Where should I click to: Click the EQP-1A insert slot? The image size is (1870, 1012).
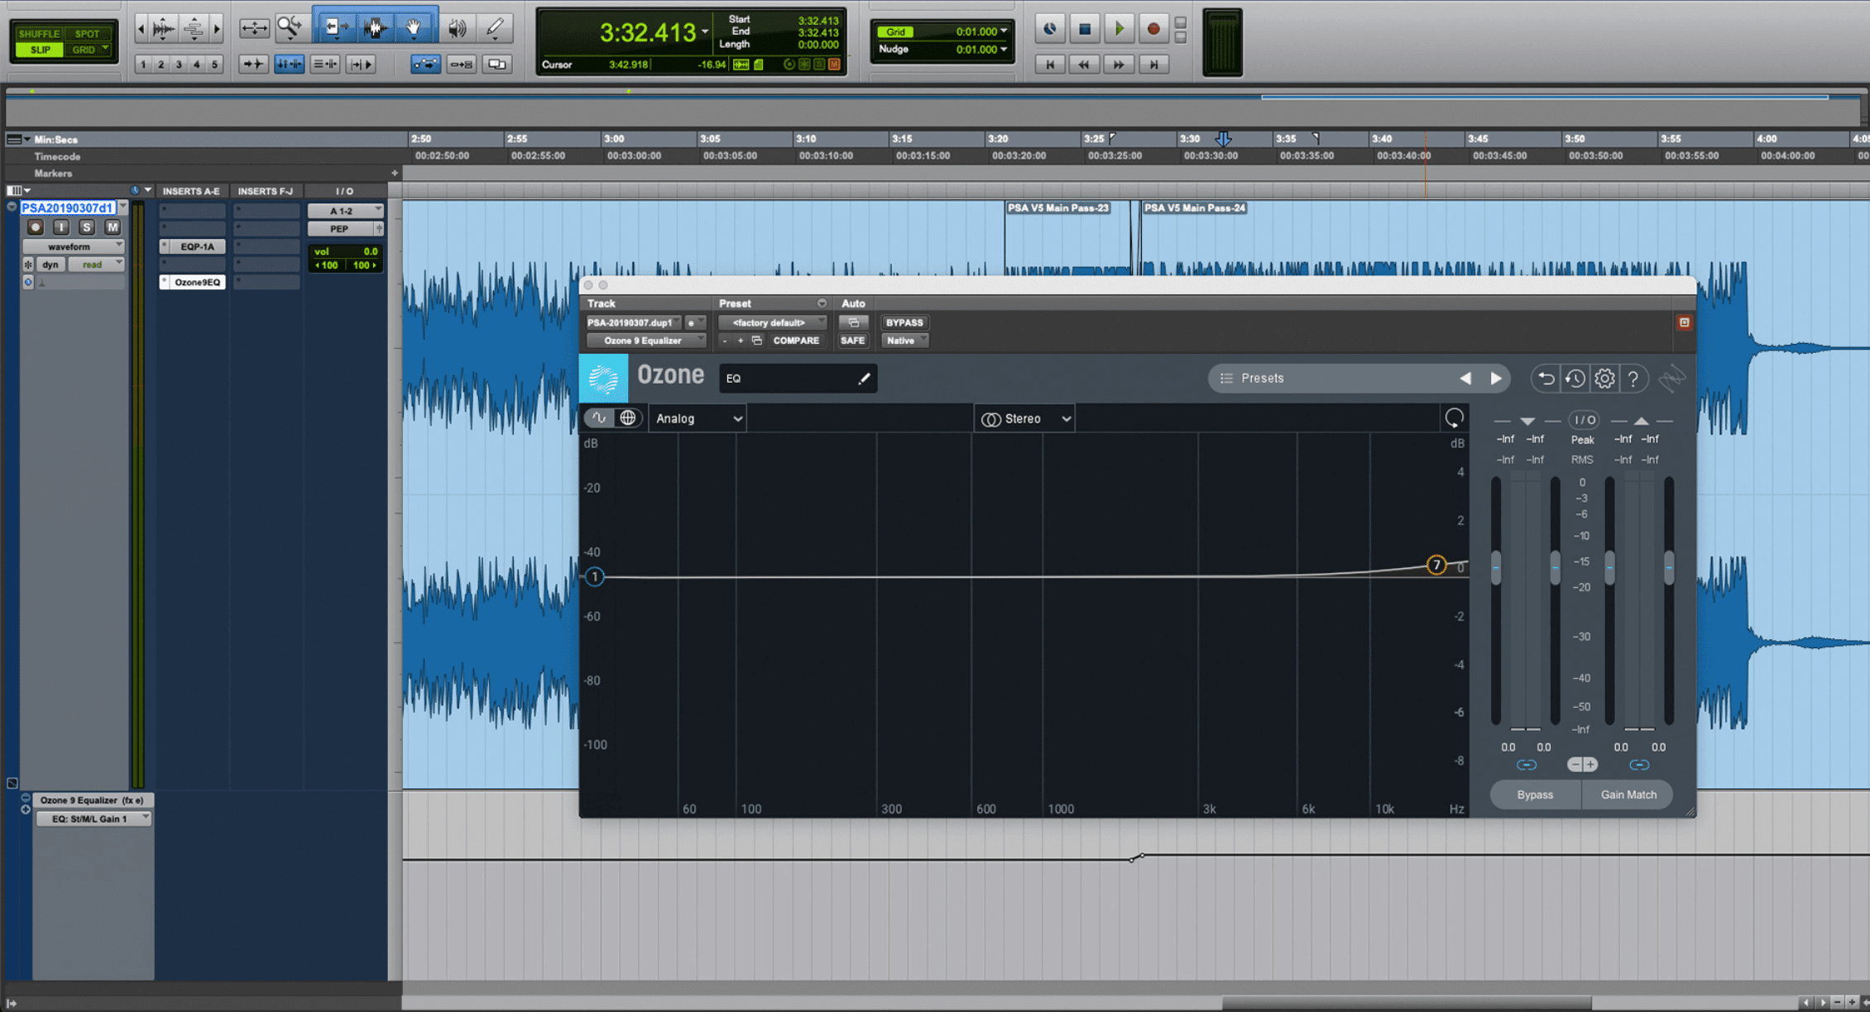point(192,246)
